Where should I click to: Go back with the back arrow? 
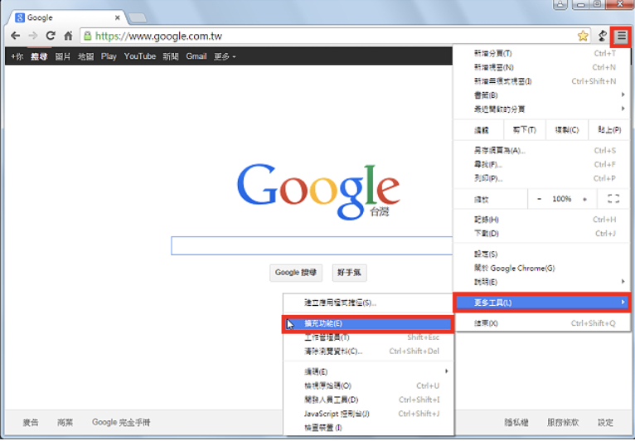[16, 36]
